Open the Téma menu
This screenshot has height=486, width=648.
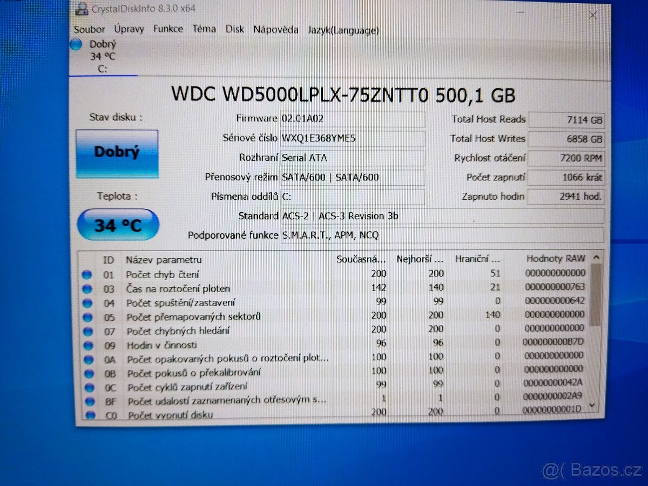click(x=204, y=29)
